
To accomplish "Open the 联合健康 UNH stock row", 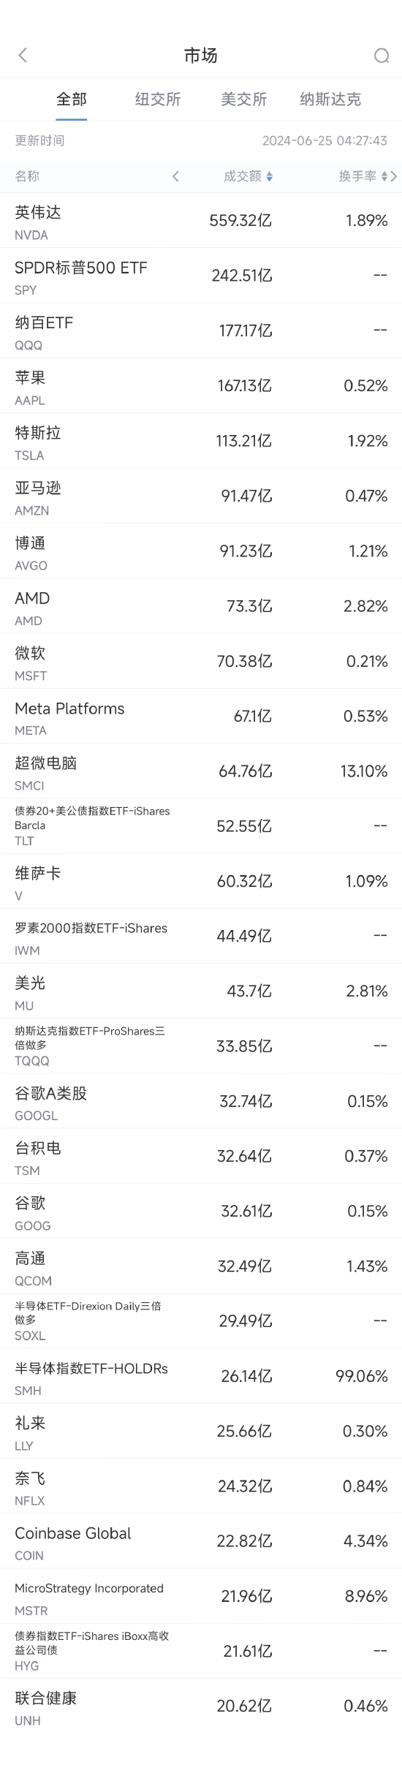I will [201, 1706].
